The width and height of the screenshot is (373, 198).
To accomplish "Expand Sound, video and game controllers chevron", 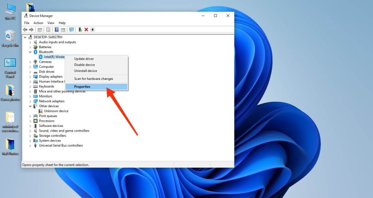I will click(30, 131).
